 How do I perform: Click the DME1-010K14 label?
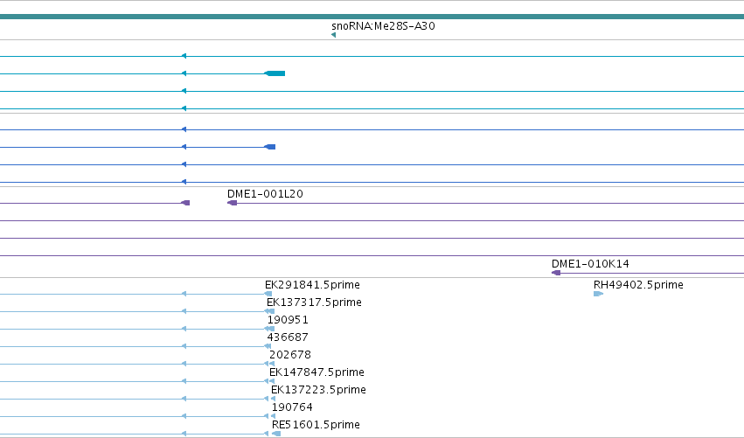[x=590, y=263]
